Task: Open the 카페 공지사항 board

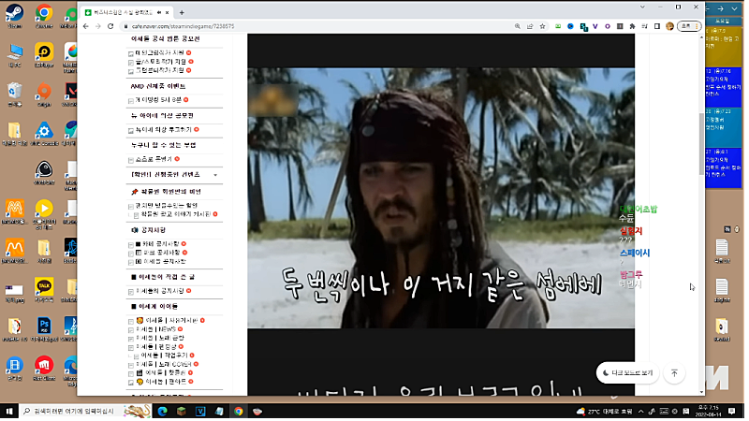Action: point(157,244)
